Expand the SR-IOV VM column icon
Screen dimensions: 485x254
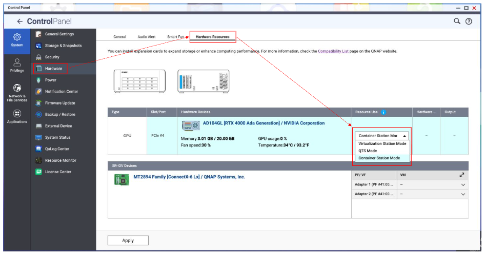pos(462,175)
